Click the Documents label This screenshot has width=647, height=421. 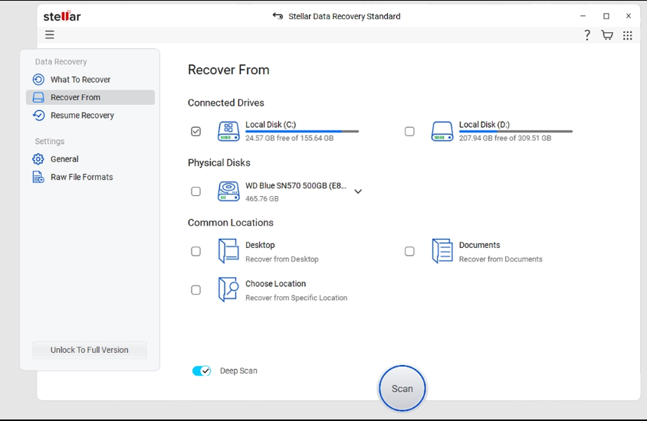click(479, 245)
